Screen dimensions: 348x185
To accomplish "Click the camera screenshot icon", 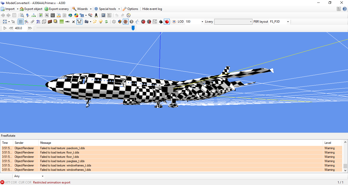I will coord(86,22).
